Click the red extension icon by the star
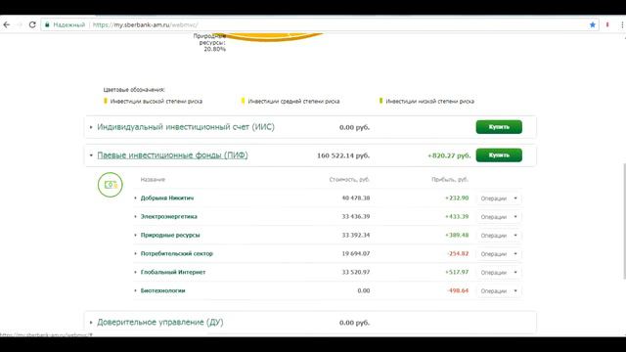Screen dimensions: 626x352 pos(607,24)
